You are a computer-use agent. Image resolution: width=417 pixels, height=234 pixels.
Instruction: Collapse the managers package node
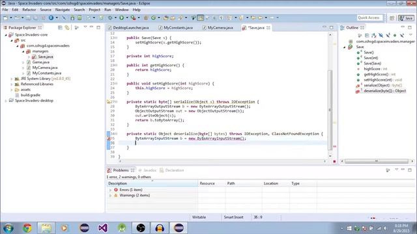pyautogui.click(x=23, y=51)
